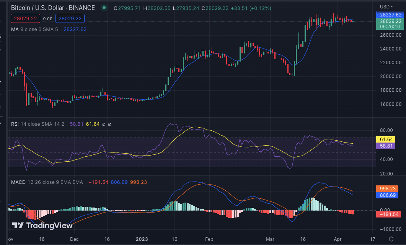Click the 22000.00 price axis label
The width and height of the screenshot is (406, 245).
pyautogui.click(x=391, y=62)
